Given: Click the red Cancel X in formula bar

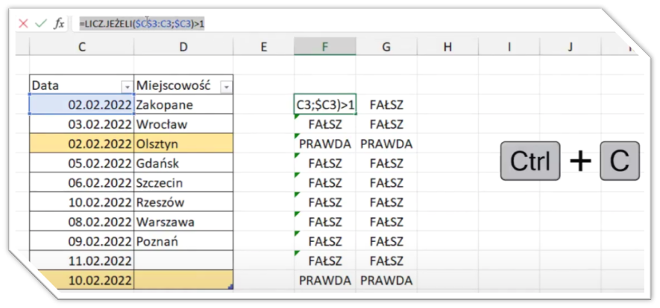Looking at the screenshot, I should coord(23,24).
